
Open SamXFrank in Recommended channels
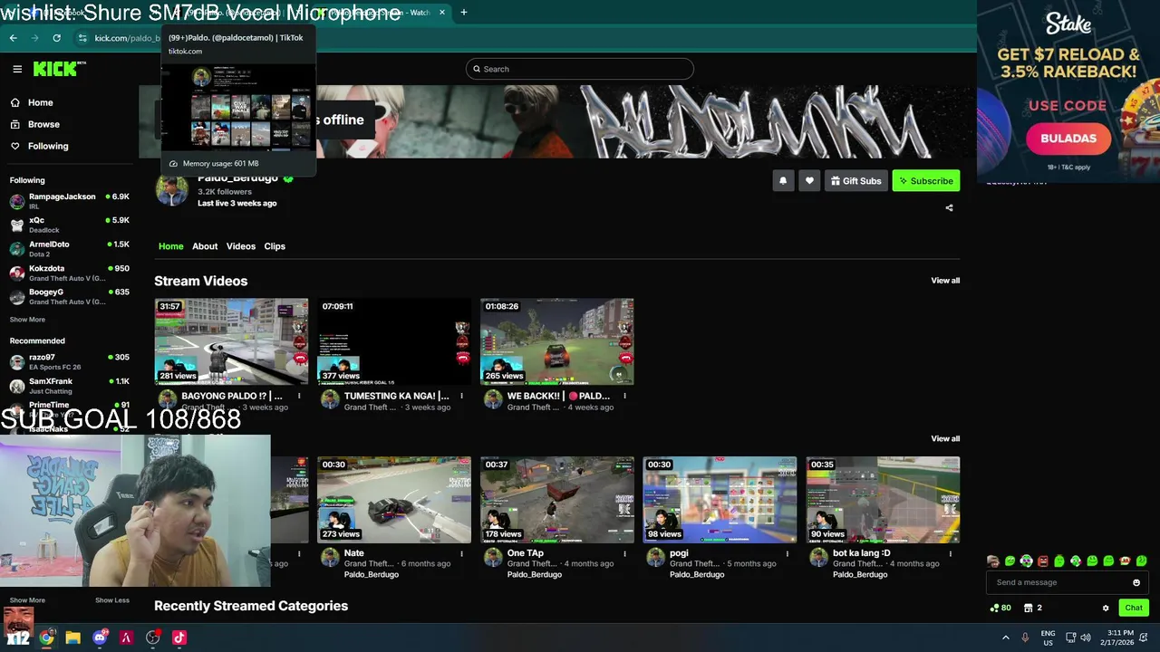pyautogui.click(x=70, y=386)
